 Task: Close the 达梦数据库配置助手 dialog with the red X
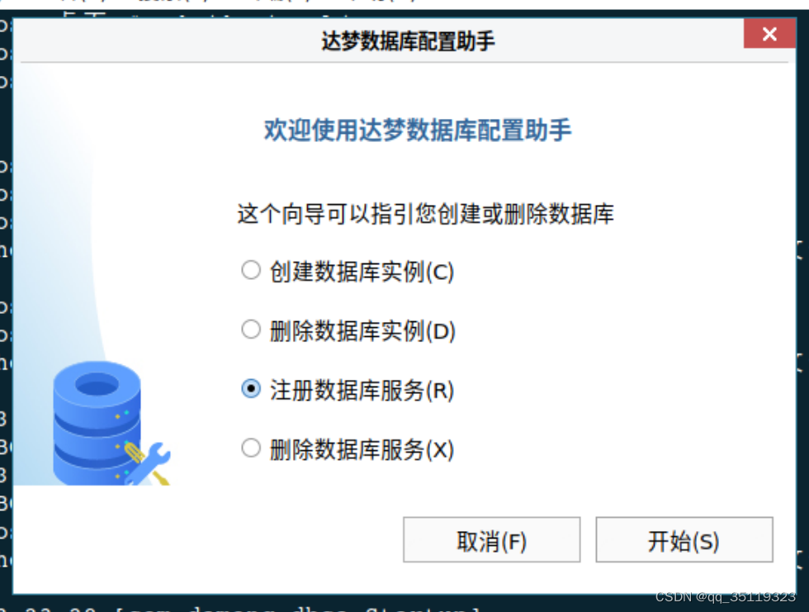[769, 34]
